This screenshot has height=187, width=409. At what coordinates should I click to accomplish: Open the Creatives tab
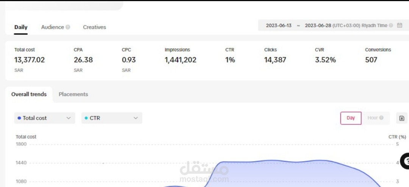click(94, 27)
